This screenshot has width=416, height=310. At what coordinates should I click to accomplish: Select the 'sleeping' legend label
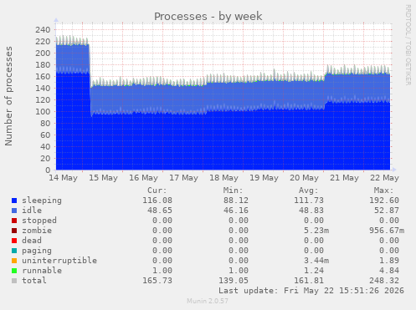pyautogui.click(x=42, y=201)
